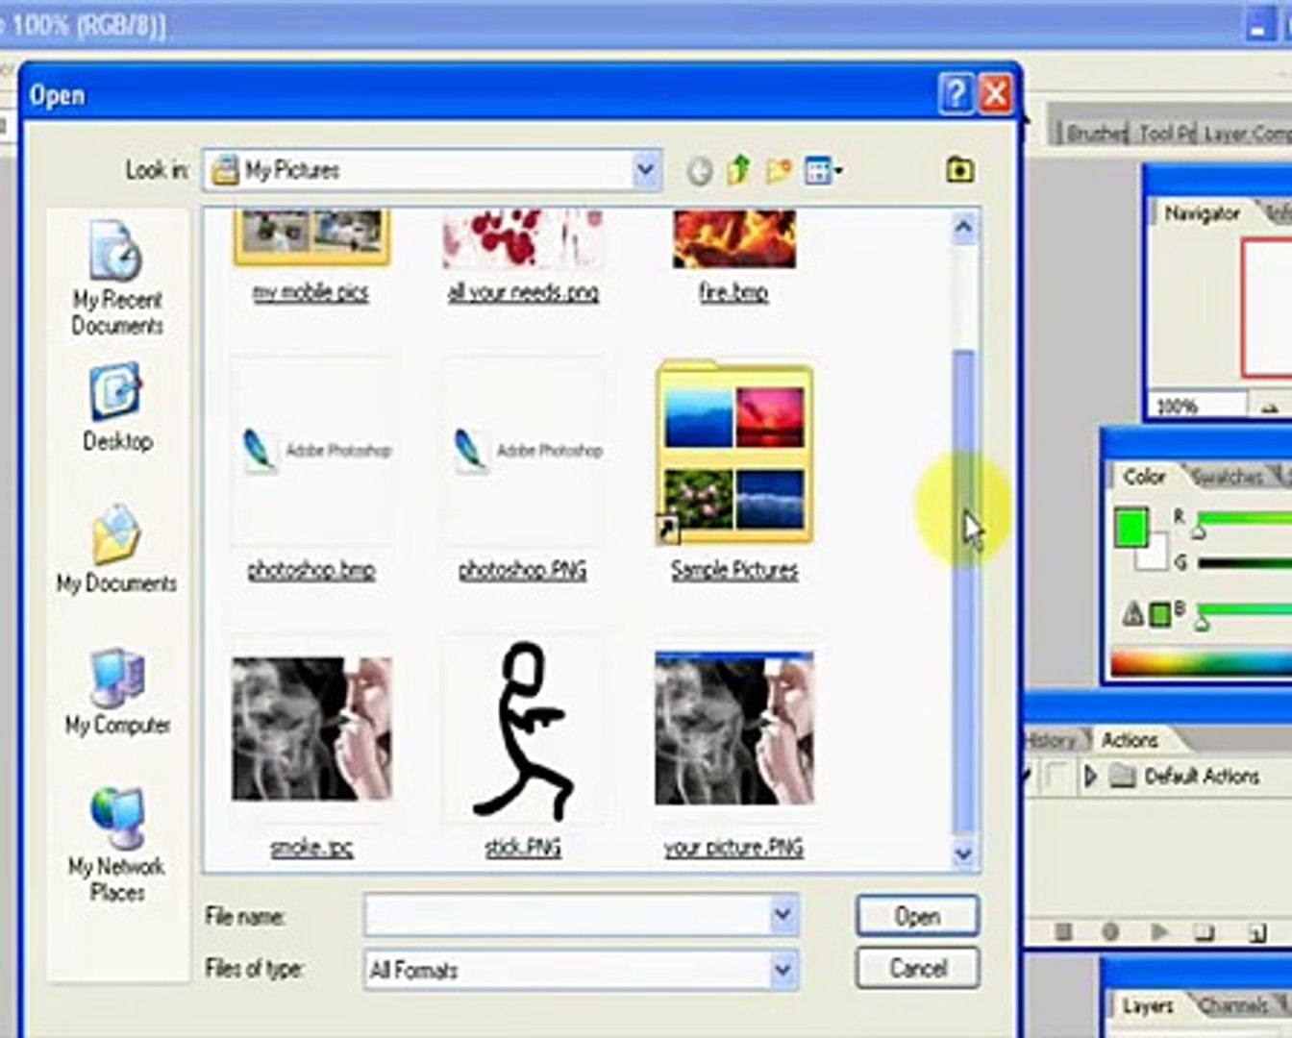Click the file list scrollbar down arrow
The height and width of the screenshot is (1038, 1292).
pyautogui.click(x=963, y=853)
